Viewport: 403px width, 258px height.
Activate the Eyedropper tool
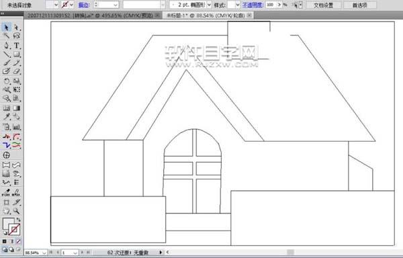click(x=6, y=117)
